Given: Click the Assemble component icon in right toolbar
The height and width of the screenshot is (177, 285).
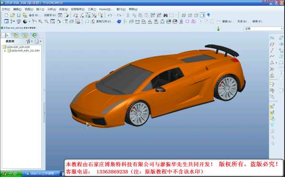Looking at the screenshot, I should (x=272, y=106).
